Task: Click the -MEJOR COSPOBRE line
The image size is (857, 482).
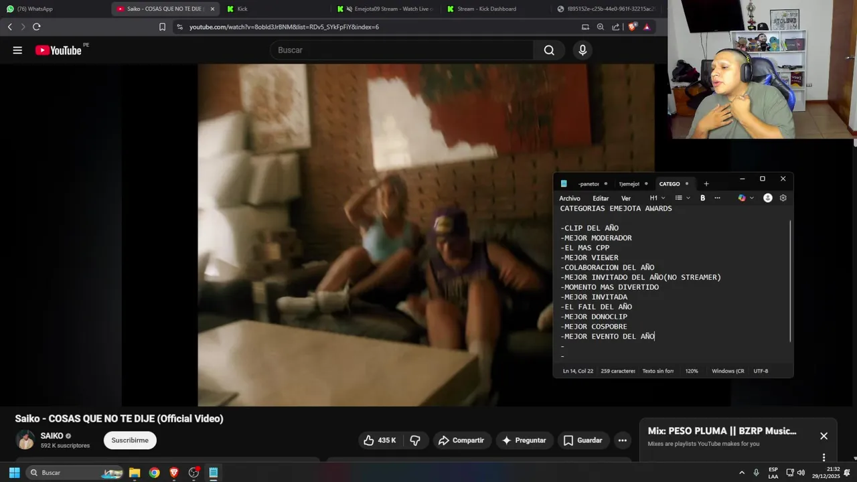Action: point(594,327)
